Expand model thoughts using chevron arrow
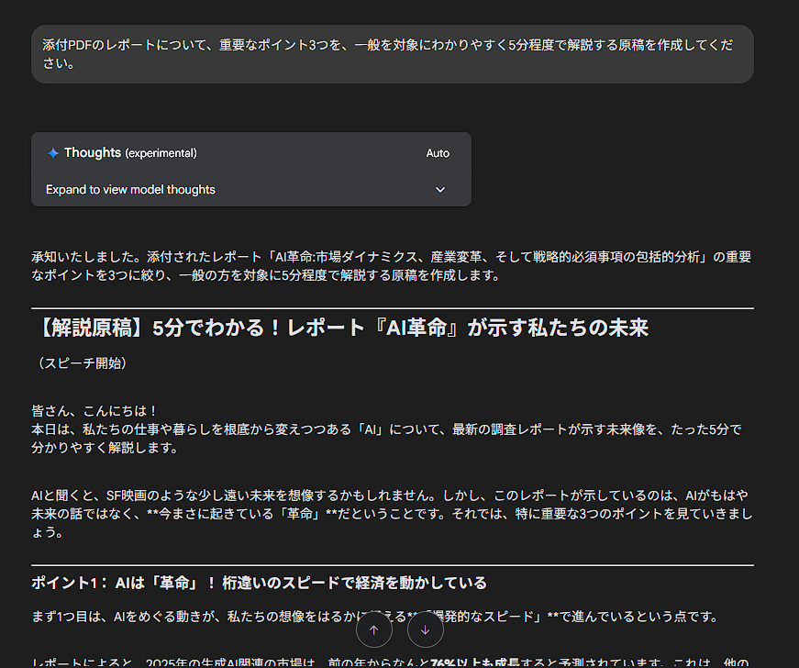Viewport: 799px width, 668px height. 440,190
